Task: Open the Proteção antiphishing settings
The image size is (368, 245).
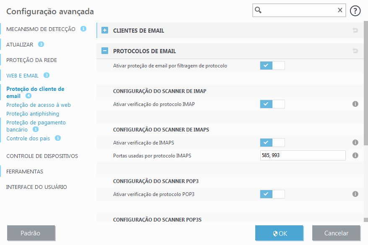Action: tap(32, 113)
